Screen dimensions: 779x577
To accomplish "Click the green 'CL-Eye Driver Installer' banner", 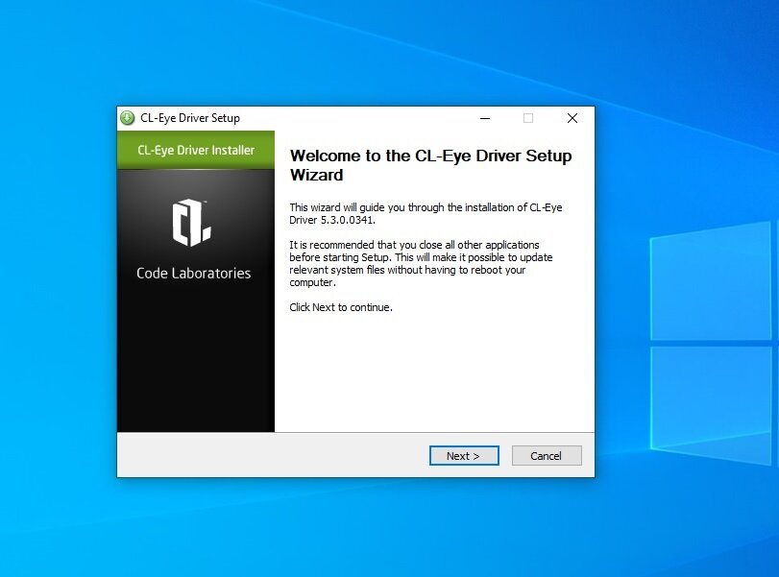I will coord(196,150).
